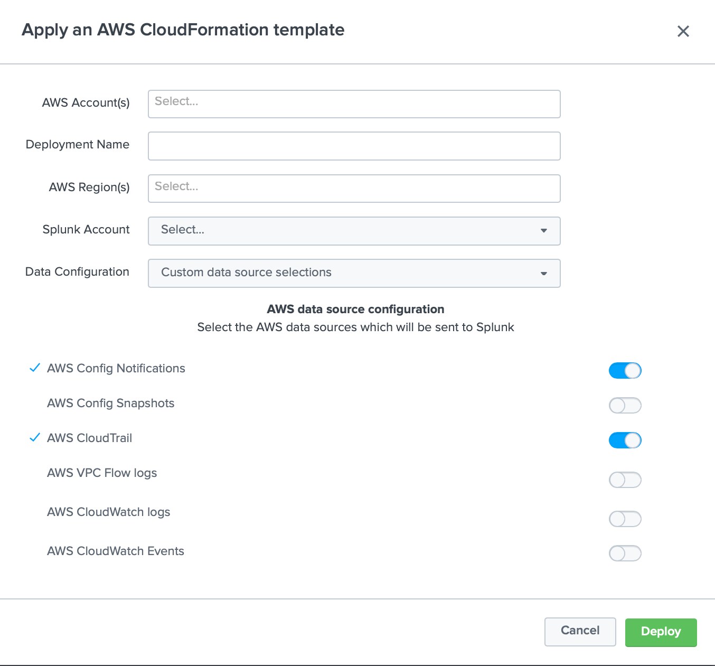The height and width of the screenshot is (666, 715).
Task: Click the Data Configuration dropdown arrow
Action: point(543,274)
